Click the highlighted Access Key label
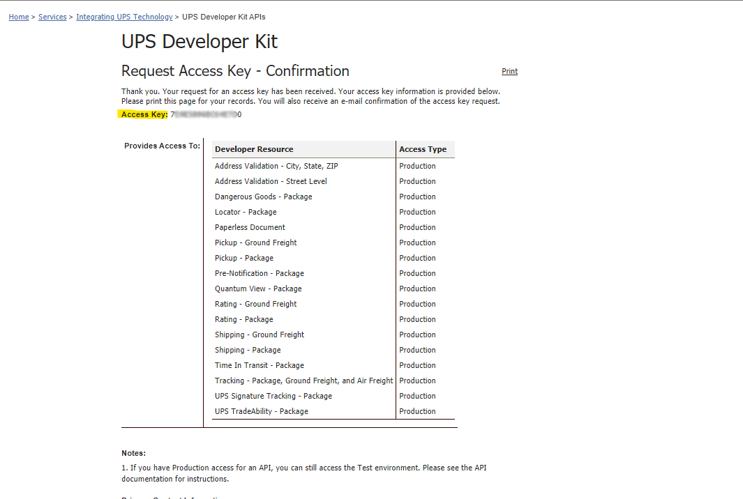 [144, 114]
